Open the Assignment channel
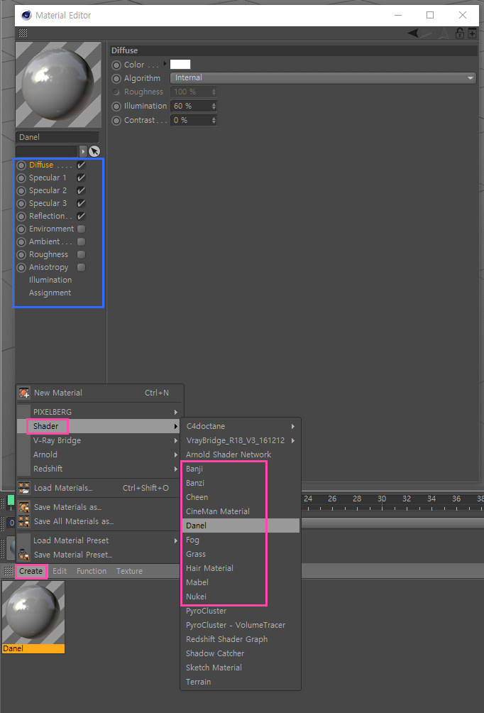Image resolution: width=484 pixels, height=713 pixels. [50, 293]
